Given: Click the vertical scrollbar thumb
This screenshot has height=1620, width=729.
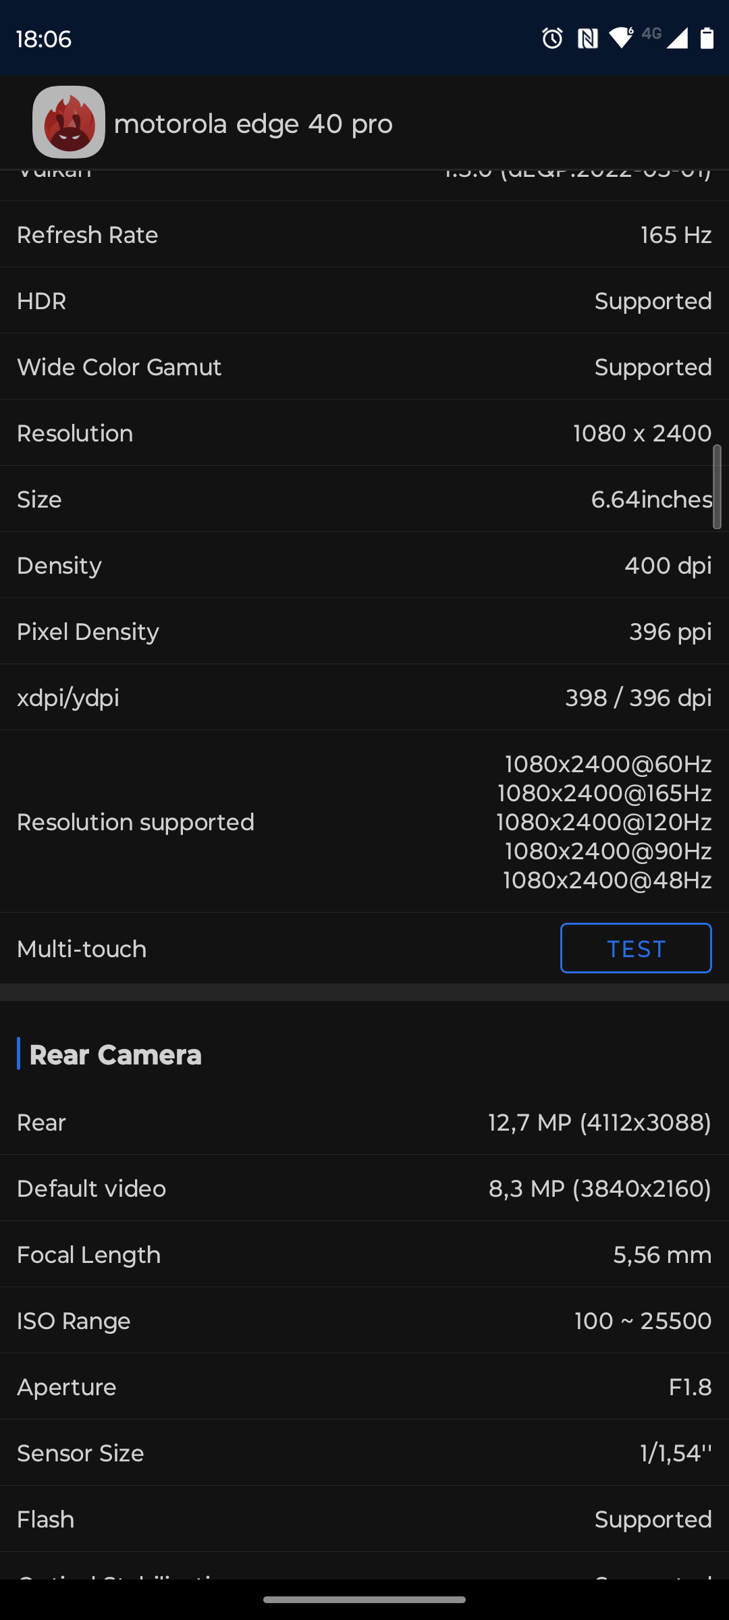Looking at the screenshot, I should pos(717,486).
